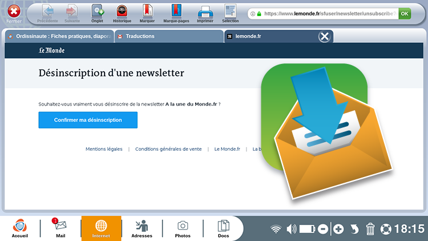Viewport: 428px width, 241px height.
Task: Activate the Sélection tool
Action: (x=231, y=13)
